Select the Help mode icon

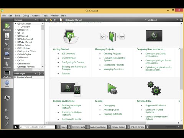[7, 84]
